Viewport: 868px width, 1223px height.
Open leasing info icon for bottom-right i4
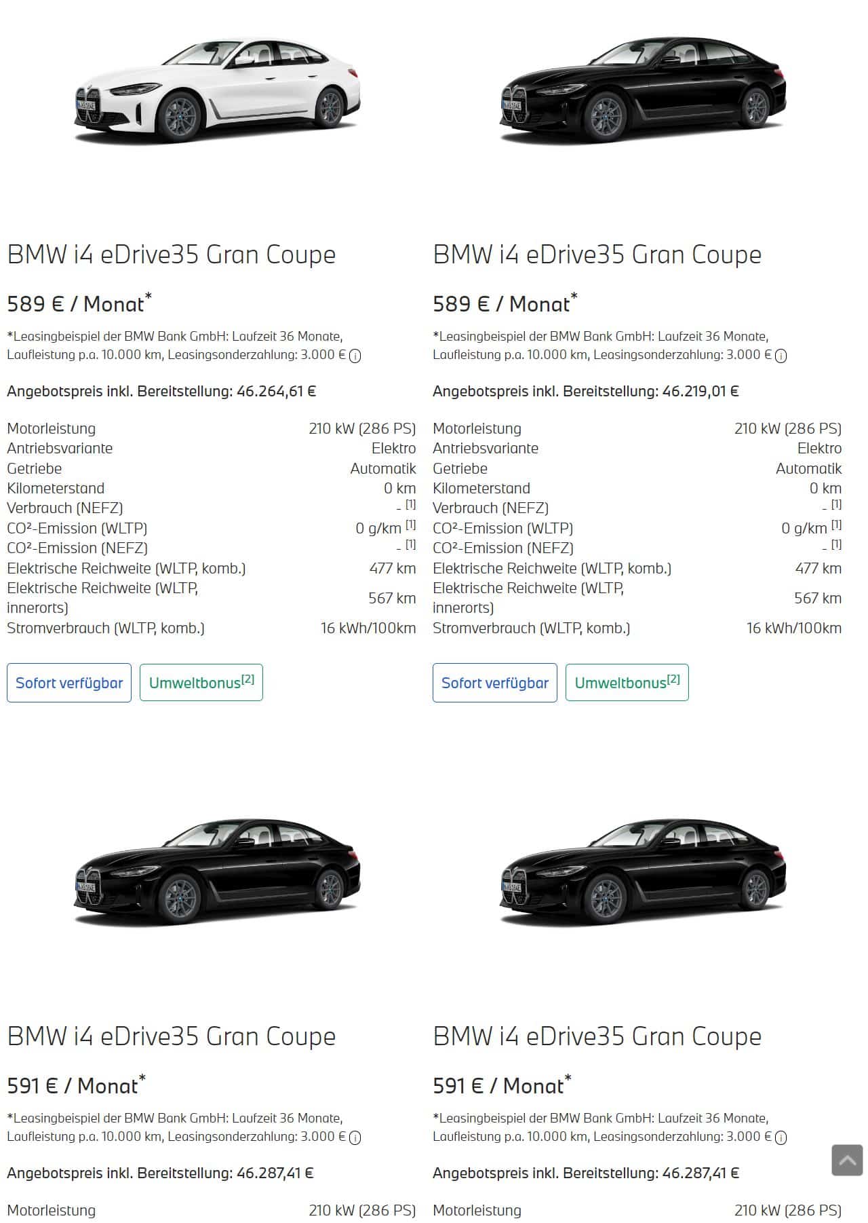(781, 1138)
